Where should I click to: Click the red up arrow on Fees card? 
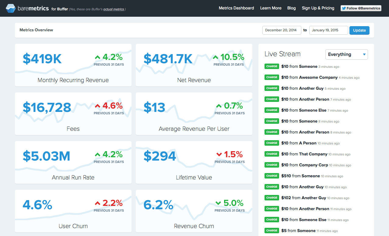coord(97,106)
